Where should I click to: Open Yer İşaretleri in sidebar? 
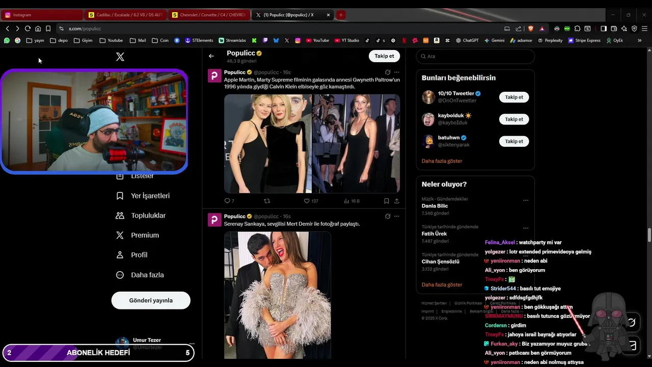(143, 196)
